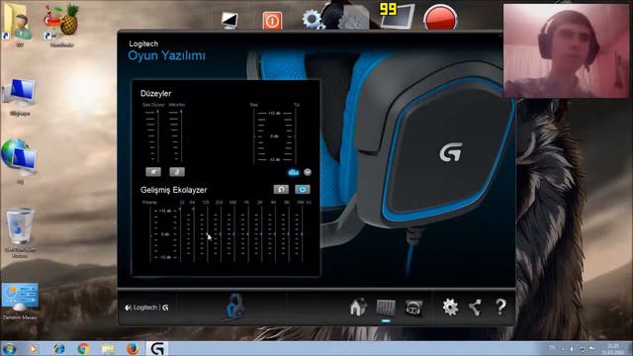Select the equalizer settings icon in bottom bar
The image size is (633, 356).
point(386,308)
